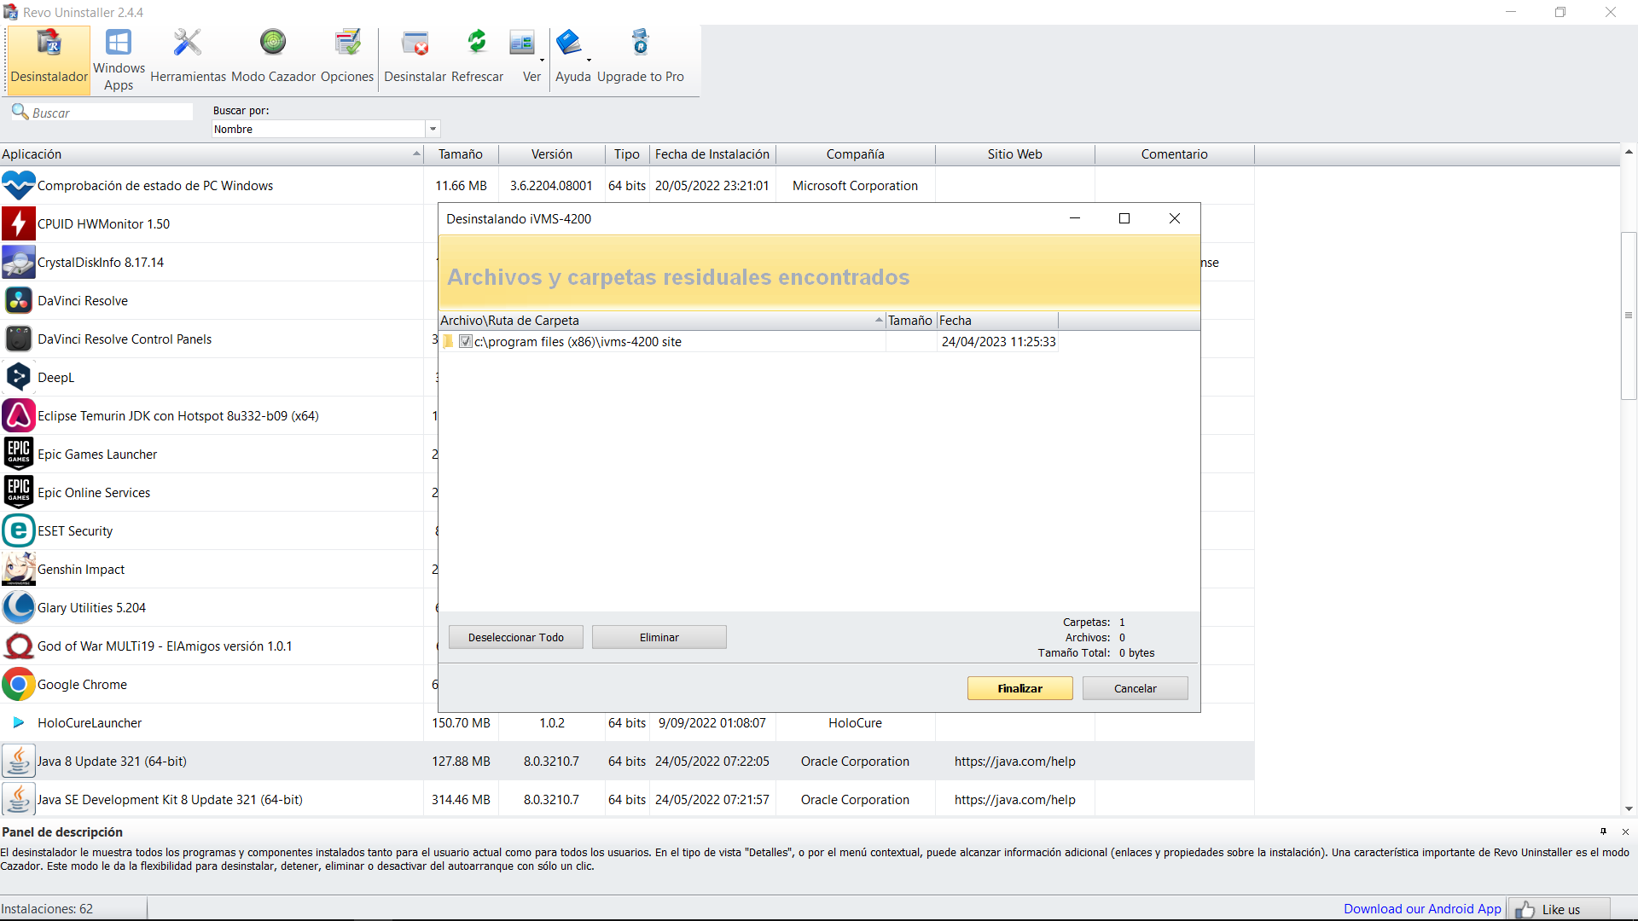
Task: Select Java SE Development Kit 8 row
Action: coord(627,799)
